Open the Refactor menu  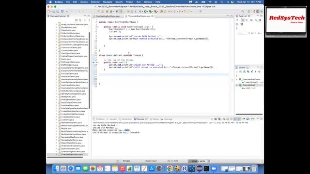[95, 2]
